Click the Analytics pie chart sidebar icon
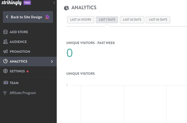Image resolution: width=187 pixels, height=123 pixels. (x=5, y=61)
